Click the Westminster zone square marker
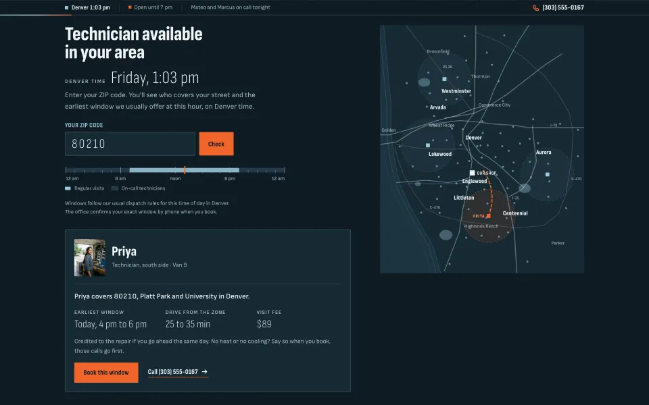This screenshot has width=649, height=405. [x=444, y=79]
